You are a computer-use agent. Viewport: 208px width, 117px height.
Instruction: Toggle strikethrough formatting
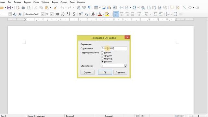(x=74, y=14)
